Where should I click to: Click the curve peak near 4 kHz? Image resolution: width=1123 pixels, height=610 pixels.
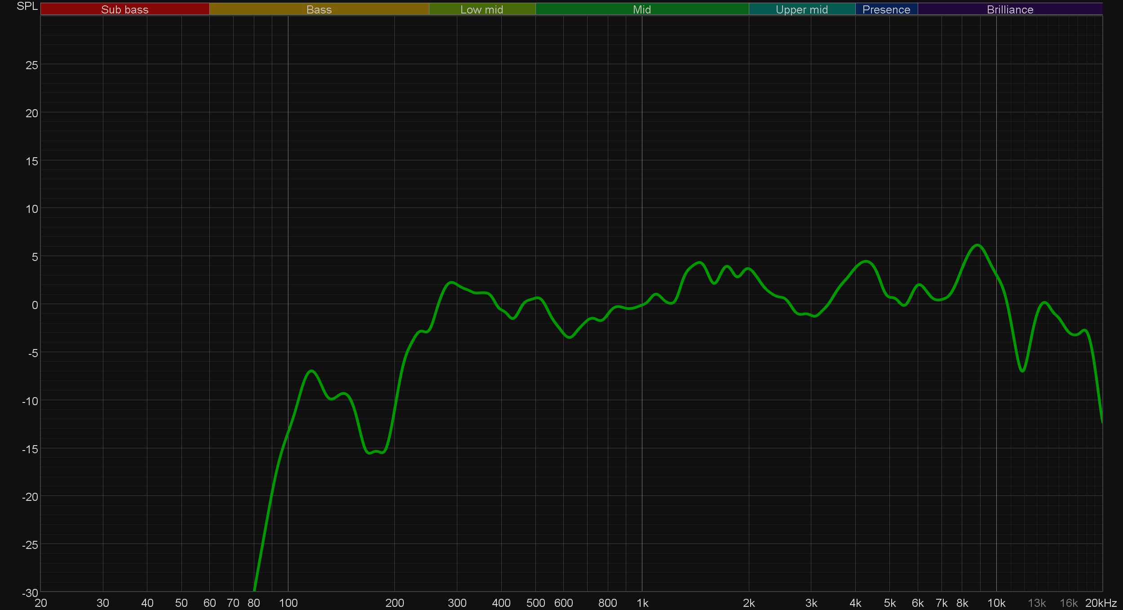pos(866,261)
